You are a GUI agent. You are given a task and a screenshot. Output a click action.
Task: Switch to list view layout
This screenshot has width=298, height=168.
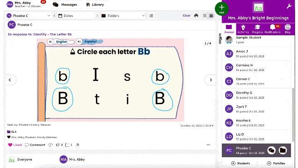click(204, 16)
